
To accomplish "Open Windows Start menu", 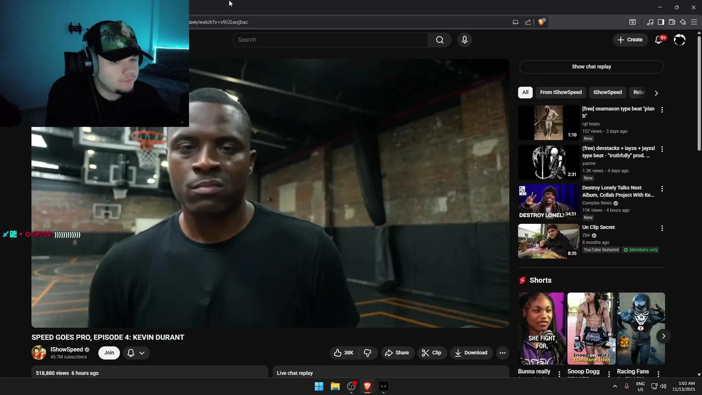I will (x=319, y=386).
